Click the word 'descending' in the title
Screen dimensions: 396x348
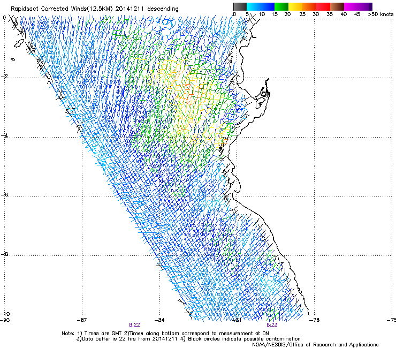[x=163, y=9]
